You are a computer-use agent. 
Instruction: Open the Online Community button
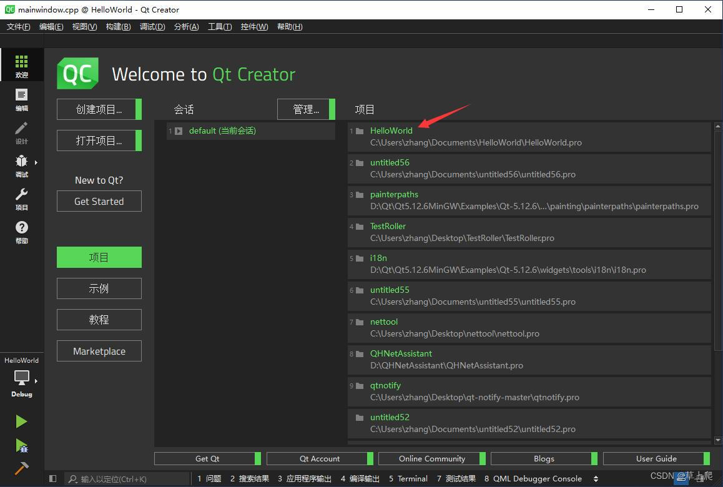(432, 458)
